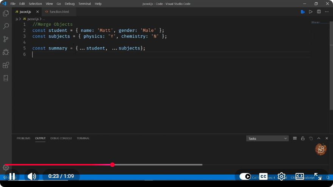Click the play triangle icon in editor toolbar
This screenshot has height=187, width=333.
(311, 12)
